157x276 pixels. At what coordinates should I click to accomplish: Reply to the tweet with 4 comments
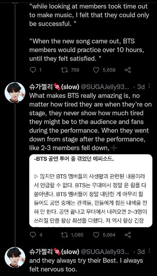(x=33, y=235)
